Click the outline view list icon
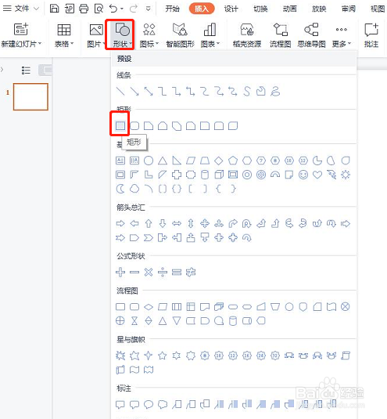 (26, 70)
